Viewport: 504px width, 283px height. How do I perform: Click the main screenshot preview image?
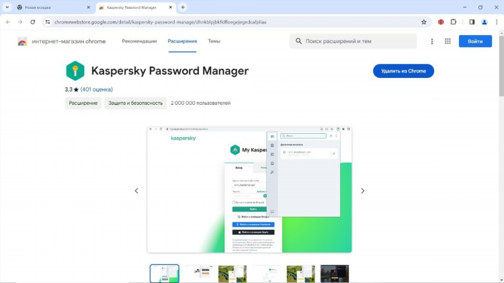pos(249,190)
